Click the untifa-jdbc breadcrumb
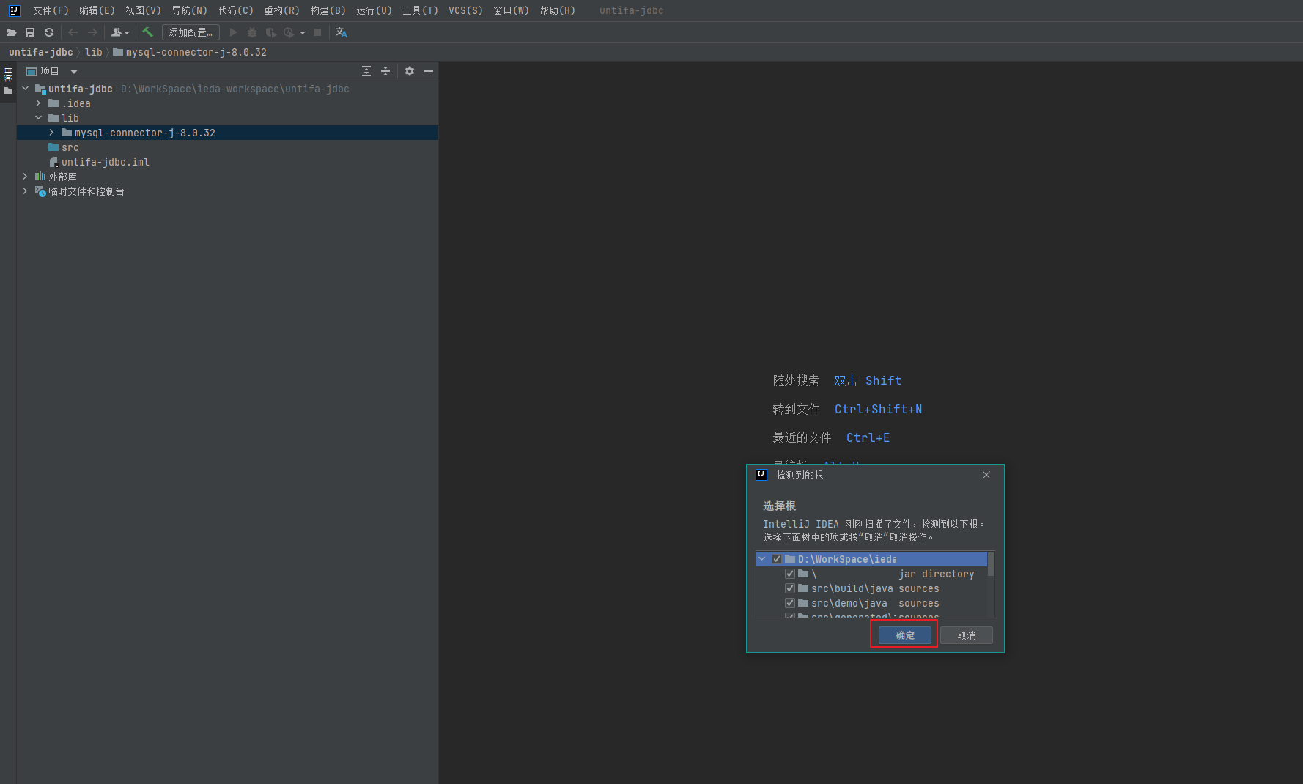 click(40, 52)
